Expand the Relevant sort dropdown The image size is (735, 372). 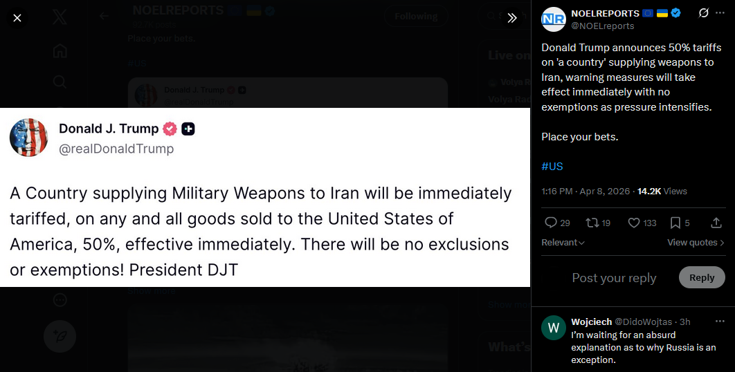(563, 242)
